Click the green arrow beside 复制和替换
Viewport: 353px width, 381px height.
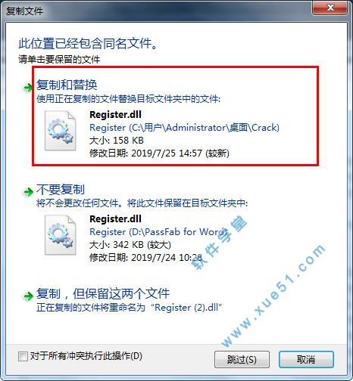[28, 88]
